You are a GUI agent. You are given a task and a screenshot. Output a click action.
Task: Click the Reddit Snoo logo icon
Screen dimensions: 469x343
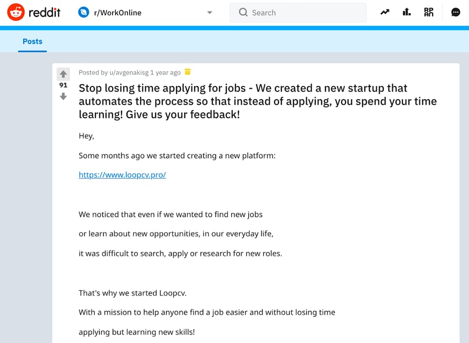tap(16, 12)
